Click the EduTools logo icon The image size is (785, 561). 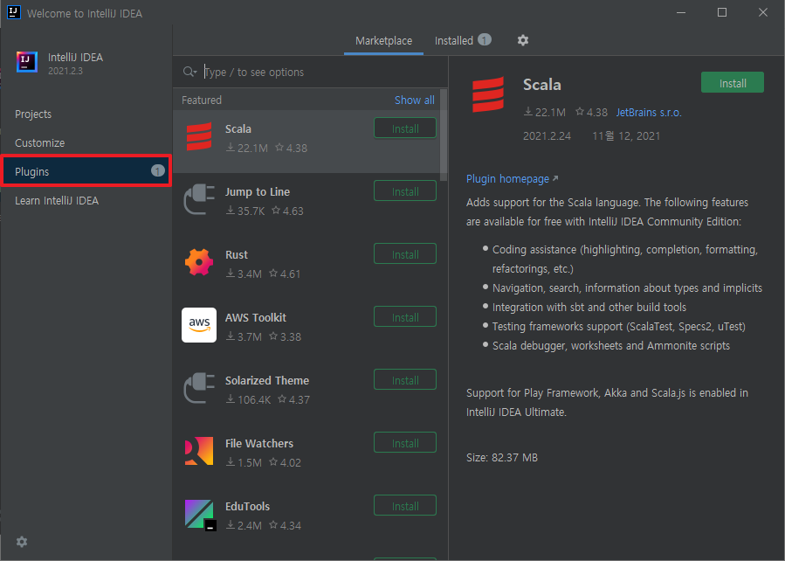coord(200,515)
